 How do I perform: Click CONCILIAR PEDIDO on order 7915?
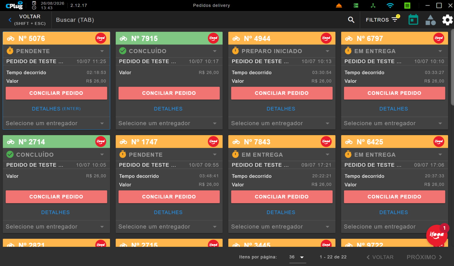tap(169, 93)
